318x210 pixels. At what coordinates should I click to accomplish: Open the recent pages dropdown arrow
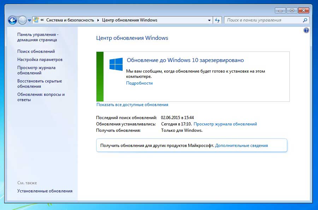[x=29, y=20]
